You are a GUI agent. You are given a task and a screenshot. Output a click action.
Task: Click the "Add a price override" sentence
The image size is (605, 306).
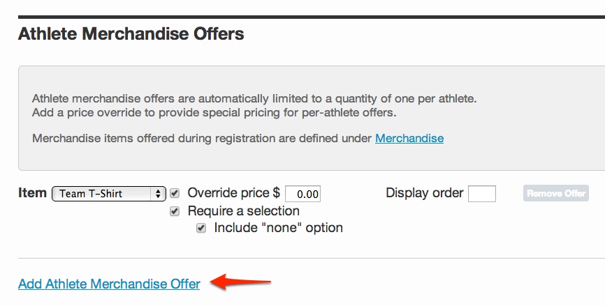214,113
